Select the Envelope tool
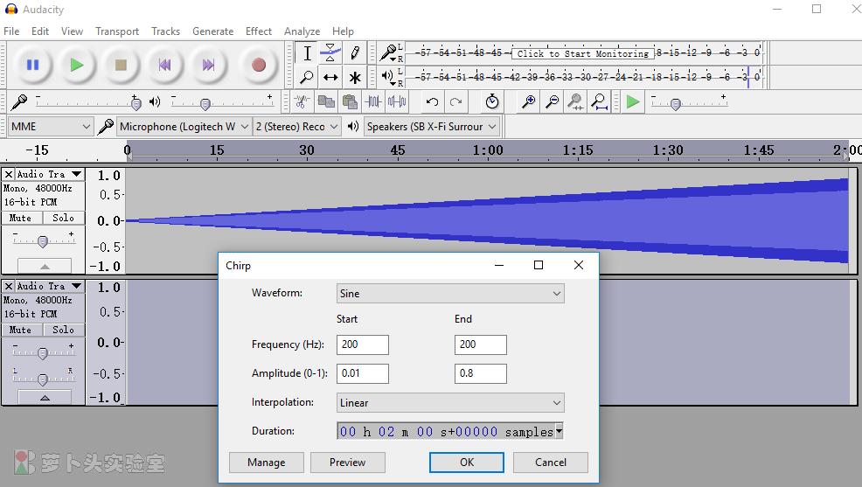This screenshot has width=862, height=487. pos(330,53)
